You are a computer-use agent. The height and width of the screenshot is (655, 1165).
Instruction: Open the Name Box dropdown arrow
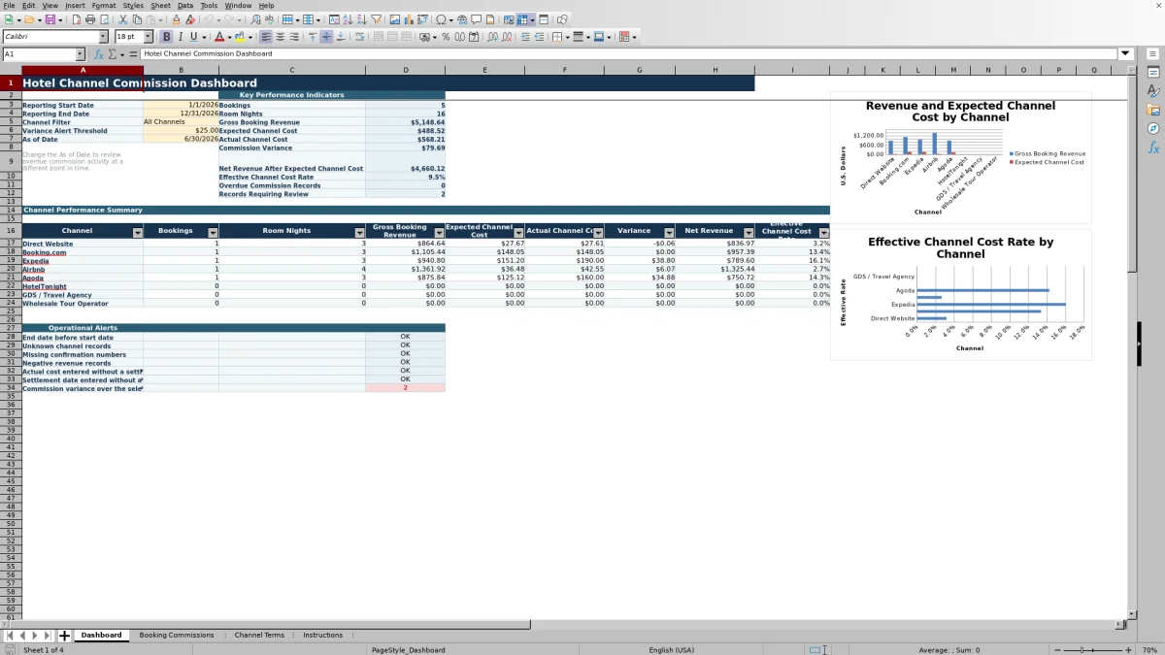[x=80, y=54]
